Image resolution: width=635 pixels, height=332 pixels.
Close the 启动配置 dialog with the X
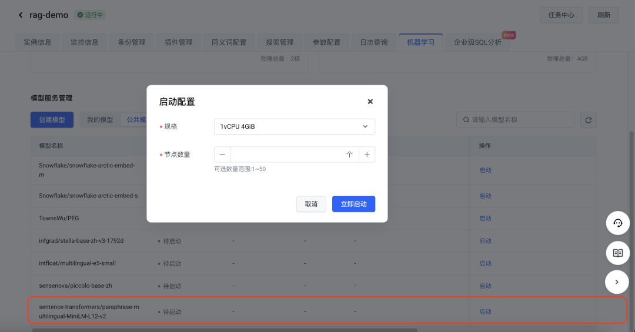pyautogui.click(x=370, y=102)
